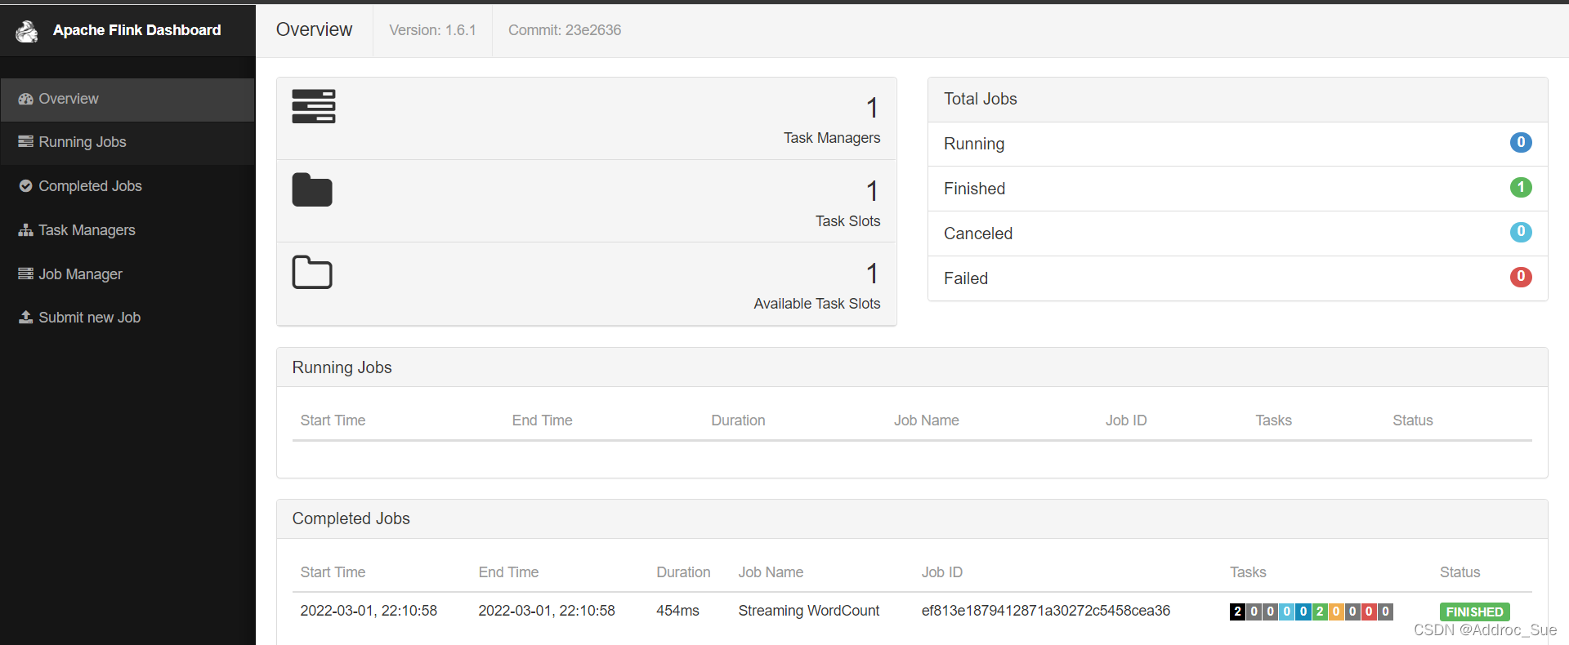1569x645 pixels.
Task: Click the Version: 1.6.1 text
Action: pyautogui.click(x=432, y=30)
